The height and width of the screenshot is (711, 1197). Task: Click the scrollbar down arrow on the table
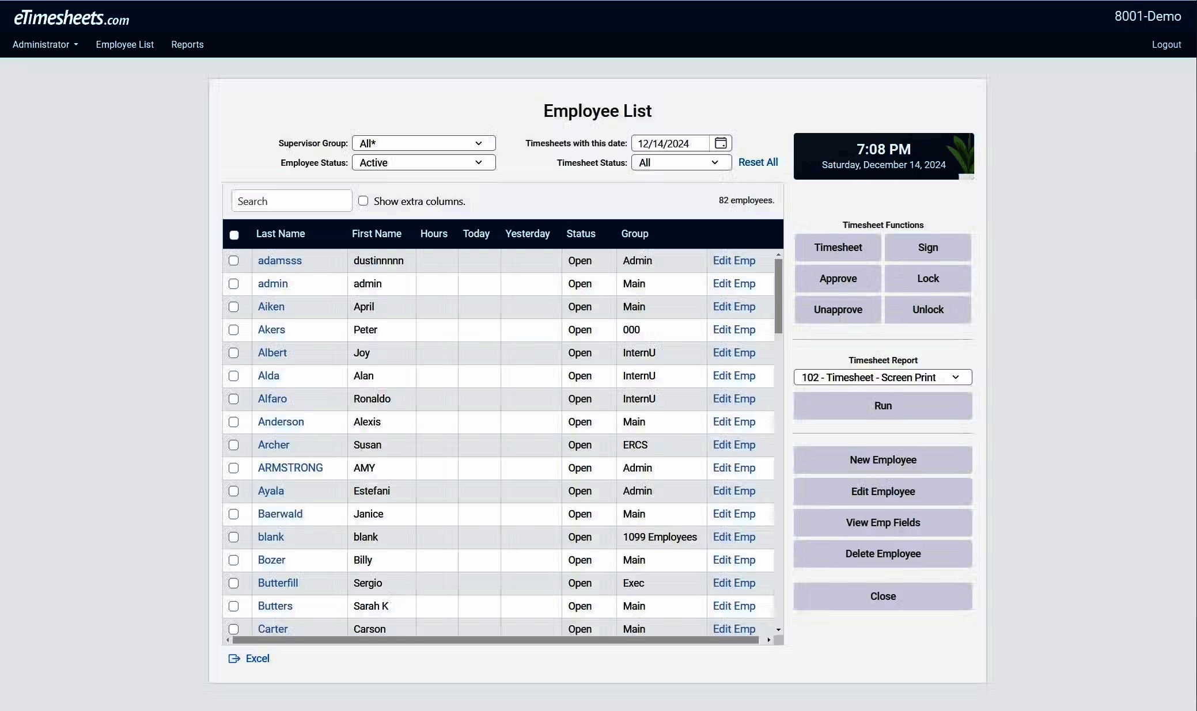[778, 630]
